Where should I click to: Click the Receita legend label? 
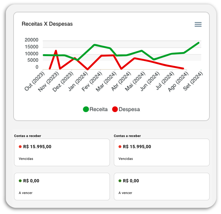pyautogui.click(x=98, y=109)
